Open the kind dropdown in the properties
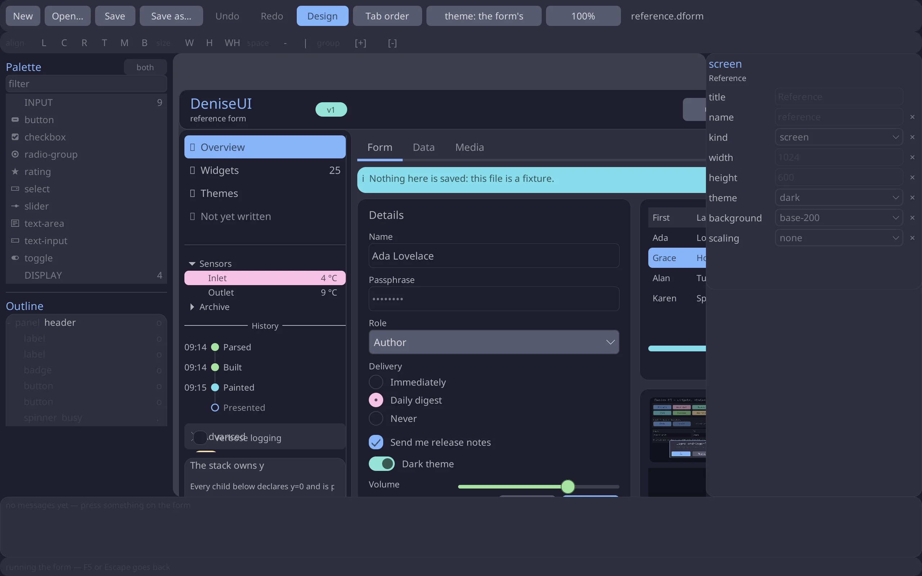 [x=839, y=137]
